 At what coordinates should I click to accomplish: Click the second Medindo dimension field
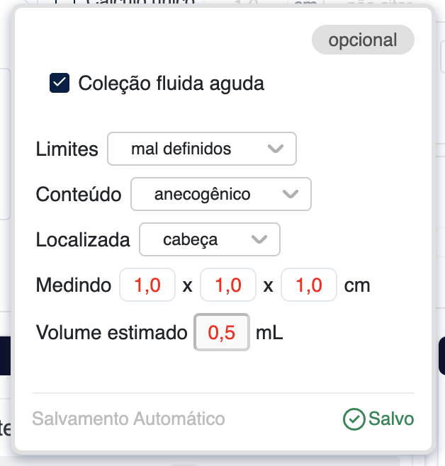point(228,286)
